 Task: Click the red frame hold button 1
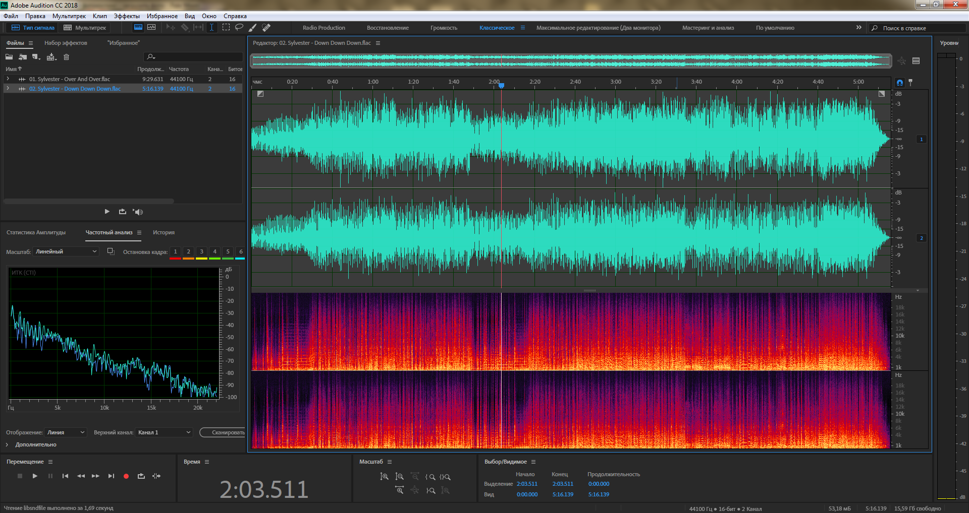175,251
